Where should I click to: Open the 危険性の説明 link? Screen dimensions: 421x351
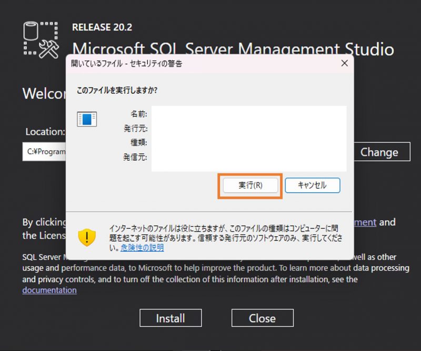(x=142, y=248)
